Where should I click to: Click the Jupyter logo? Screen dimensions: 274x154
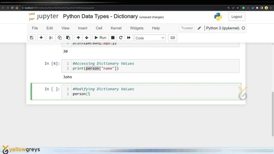coord(44,17)
